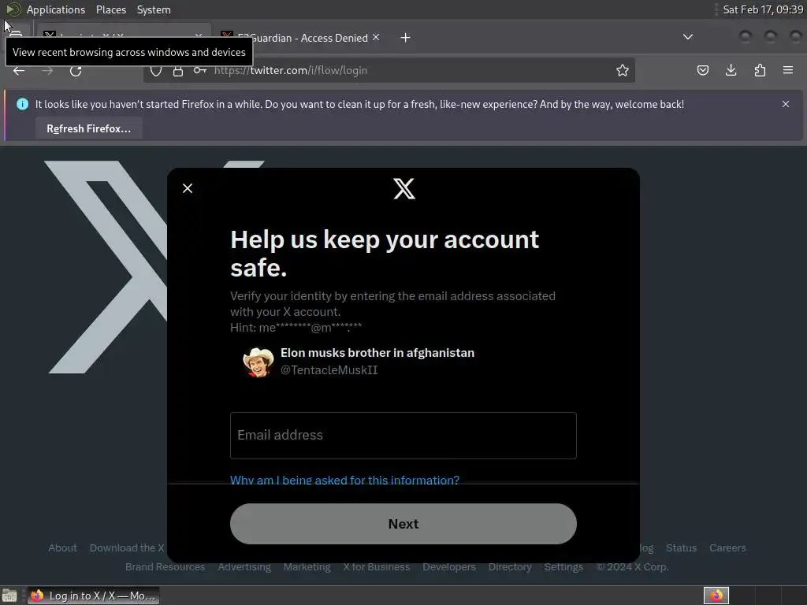Click the info icon in notification bar
This screenshot has width=807, height=605.
click(22, 104)
